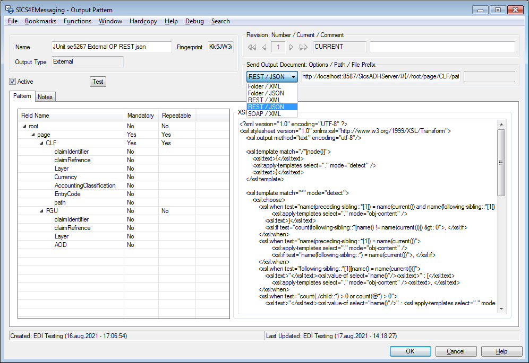Click previous revision arrow icon
The height and width of the screenshot is (363, 529).
[264, 47]
